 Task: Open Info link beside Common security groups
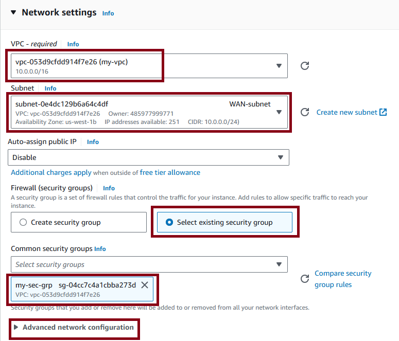click(x=100, y=249)
